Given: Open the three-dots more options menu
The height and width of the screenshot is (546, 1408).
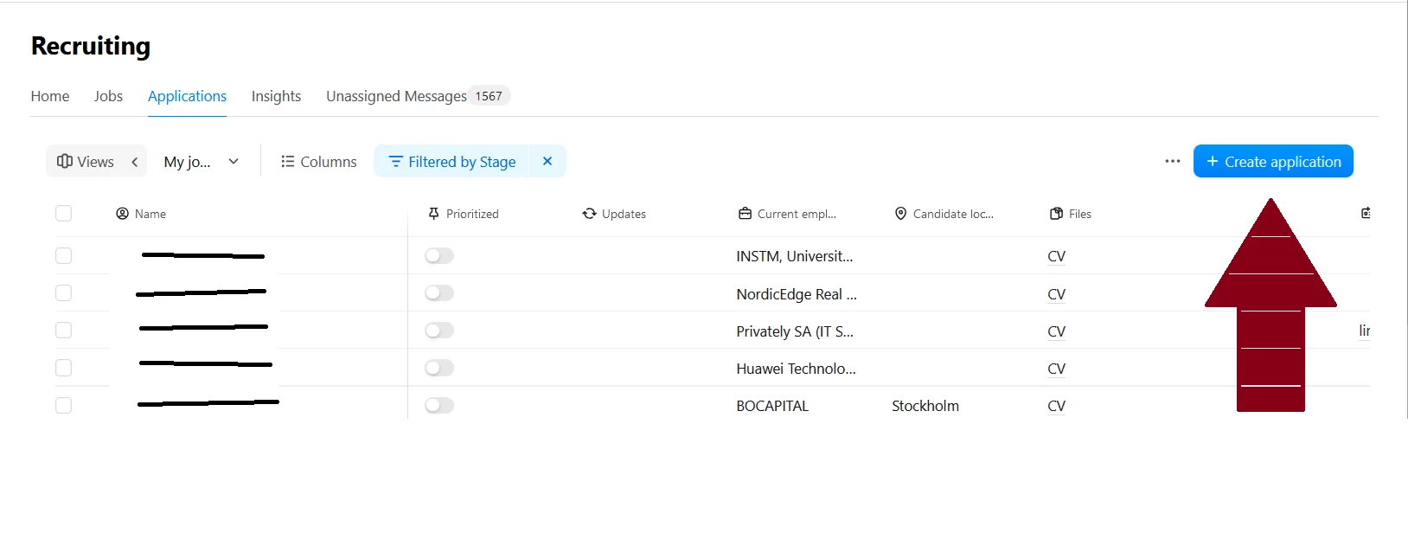Looking at the screenshot, I should click(x=1173, y=161).
